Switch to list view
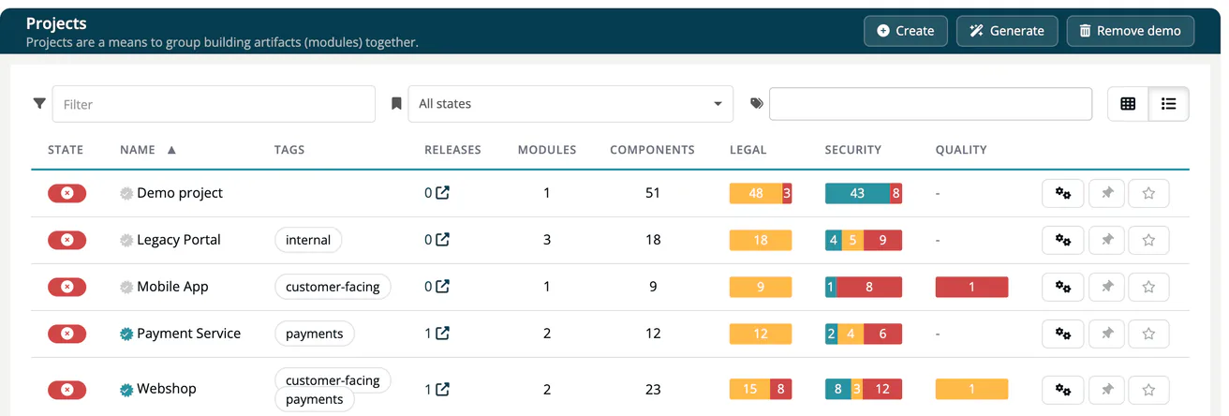The image size is (1229, 416). coord(1168,104)
